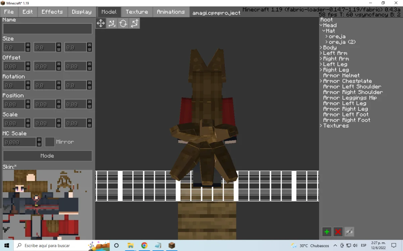This screenshot has width=403, height=251.
Task: Select the amagi.cpmproject tab
Action: click(x=216, y=13)
